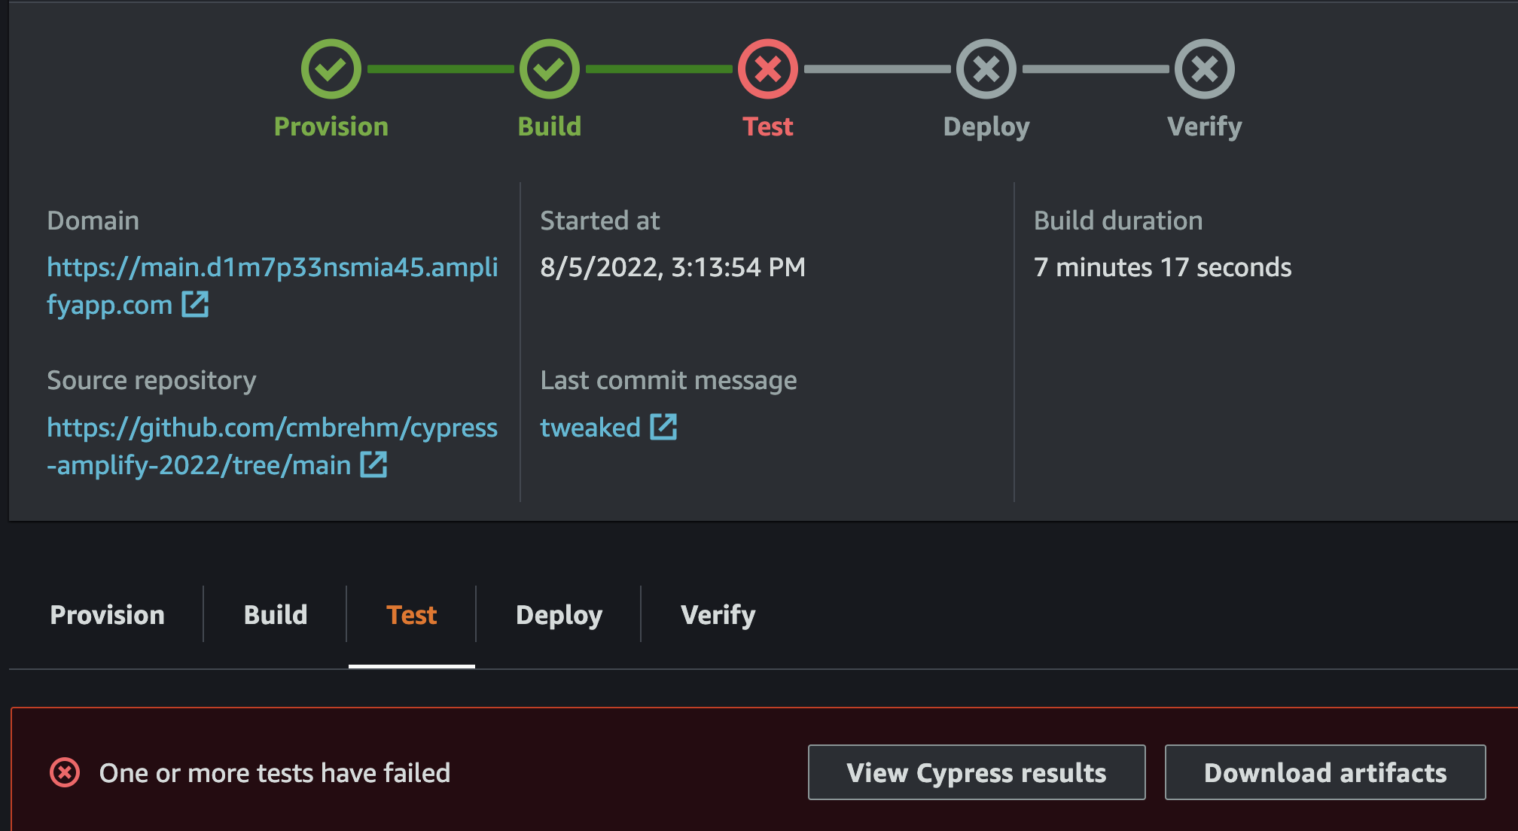The height and width of the screenshot is (831, 1518).
Task: Click the red Test stage failure icon
Action: click(767, 68)
